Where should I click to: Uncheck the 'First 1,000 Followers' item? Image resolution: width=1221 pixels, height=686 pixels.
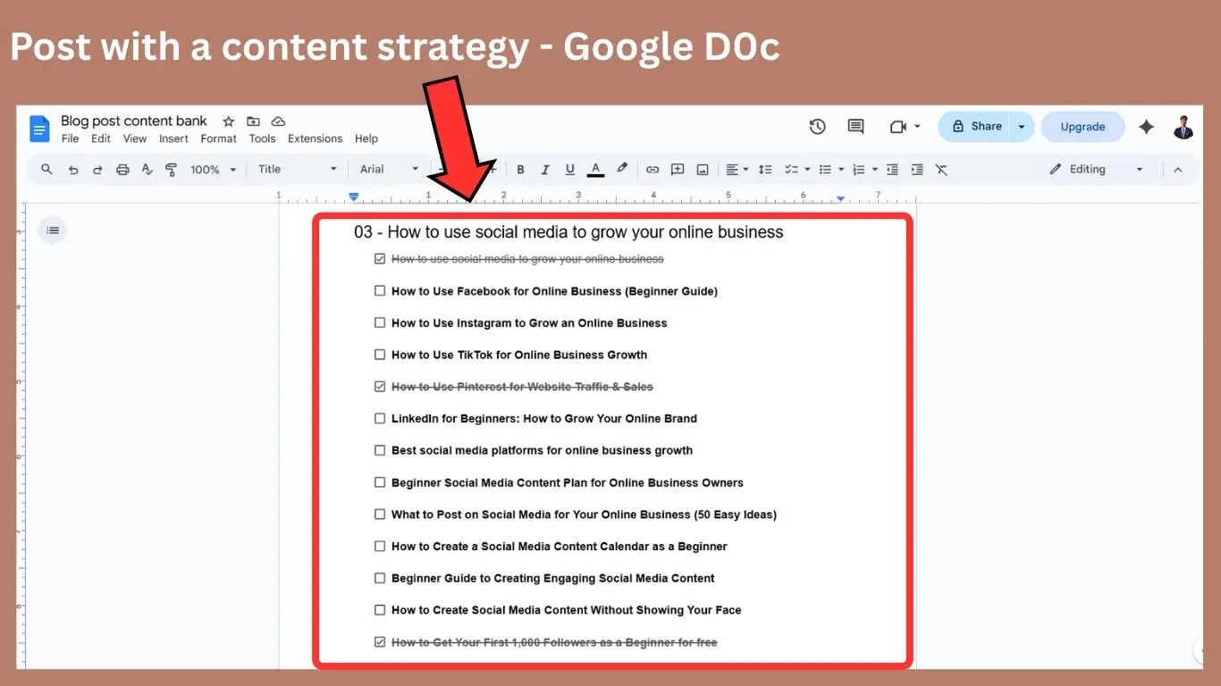(380, 642)
